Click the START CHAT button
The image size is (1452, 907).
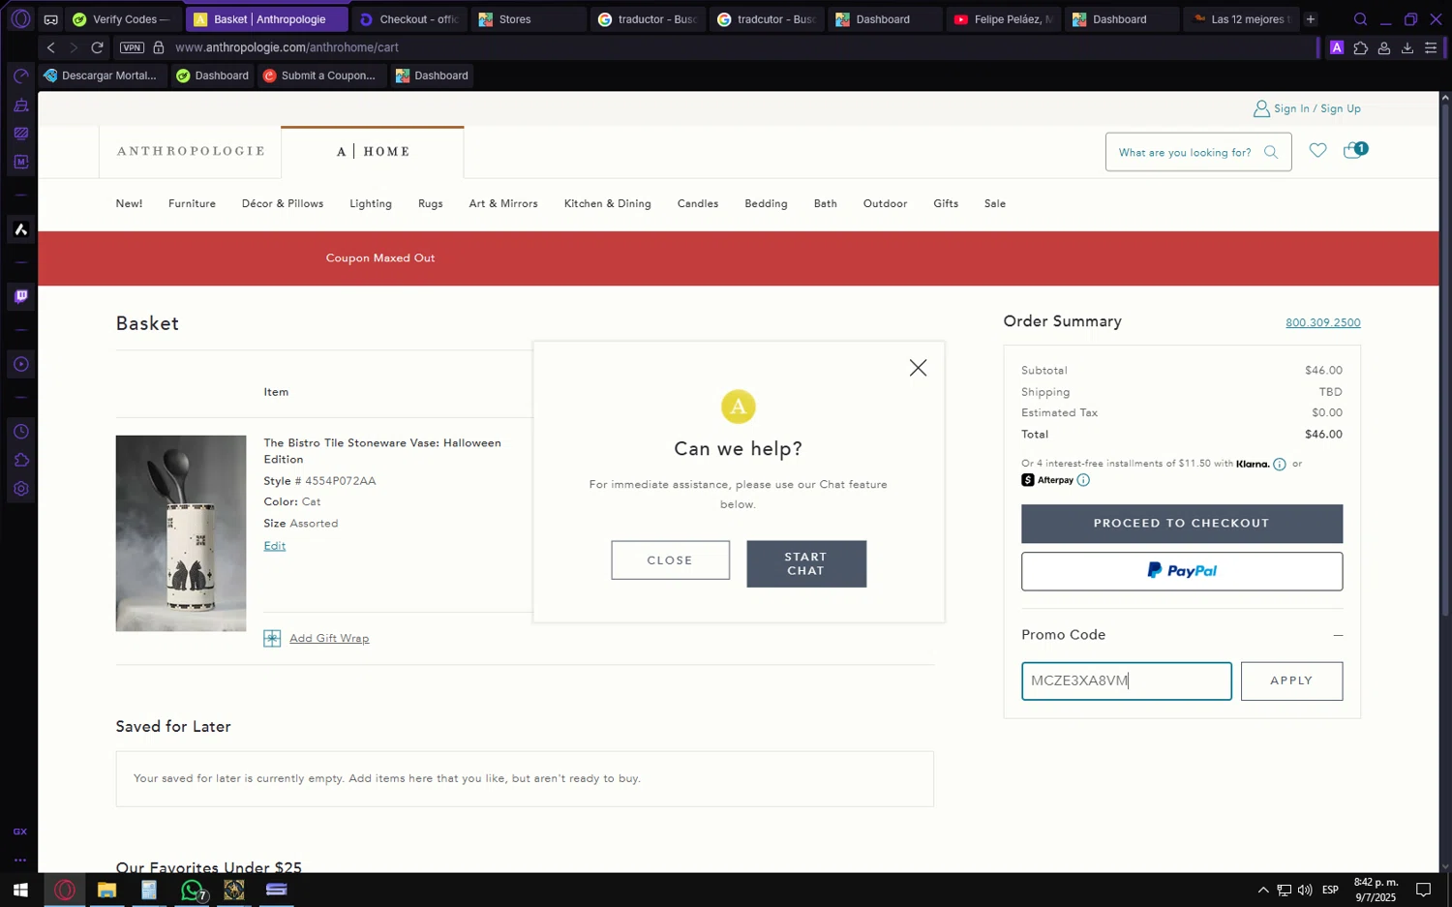click(806, 564)
